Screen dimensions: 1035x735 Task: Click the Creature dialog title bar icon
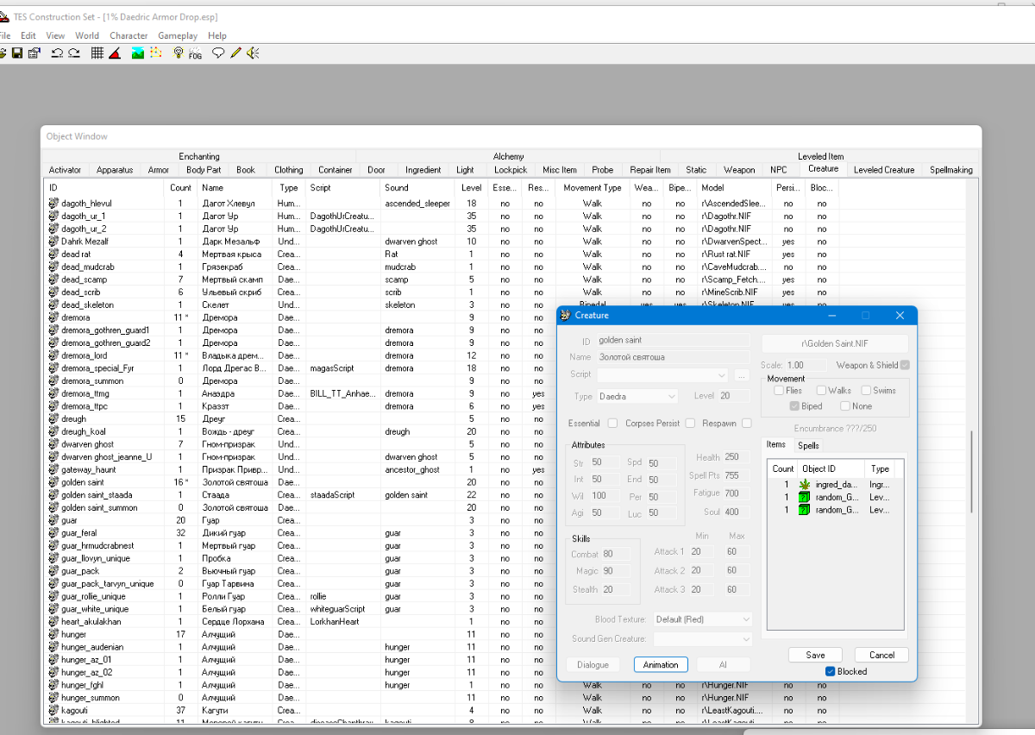tap(566, 316)
